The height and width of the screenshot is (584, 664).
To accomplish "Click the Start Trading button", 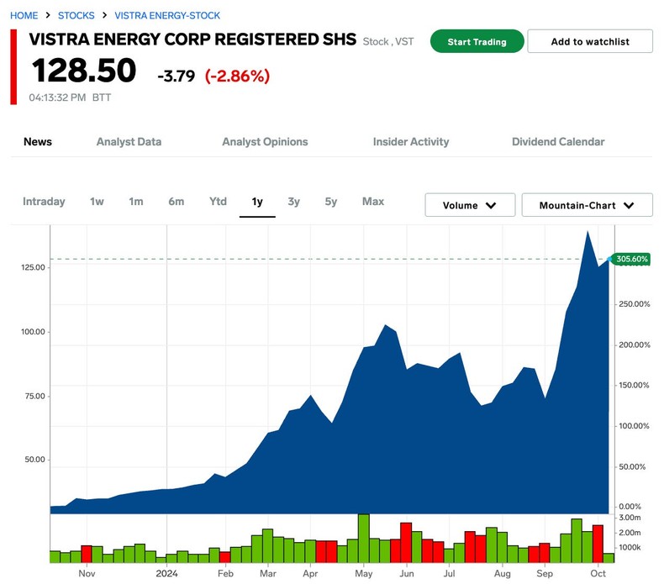I will pyautogui.click(x=477, y=41).
